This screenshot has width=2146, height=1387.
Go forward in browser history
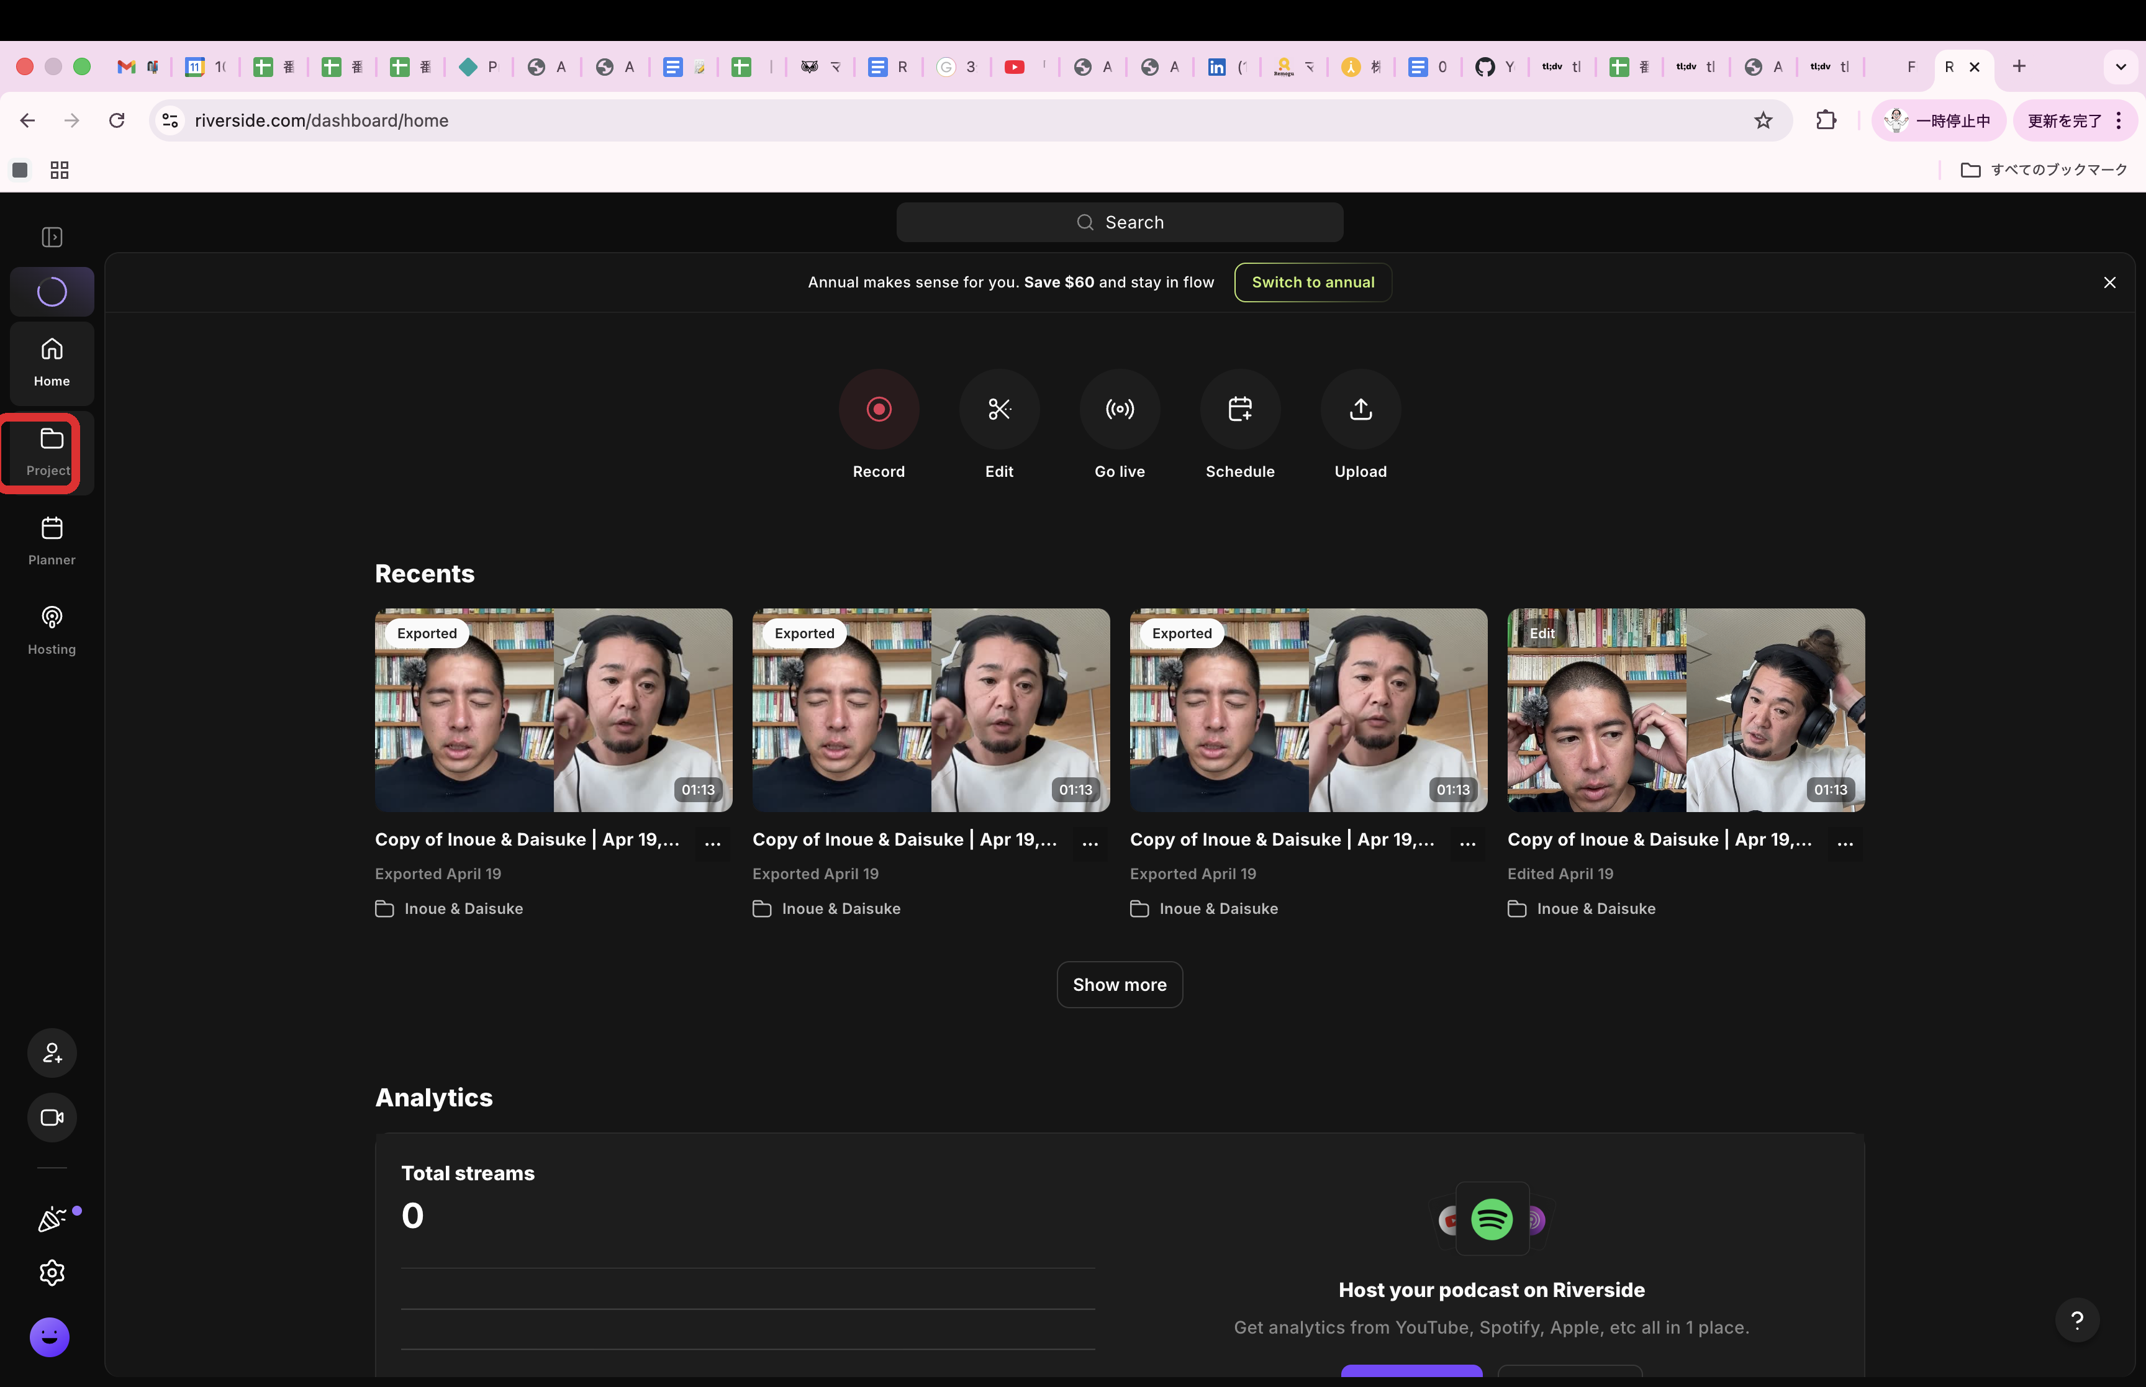pyautogui.click(x=72, y=120)
